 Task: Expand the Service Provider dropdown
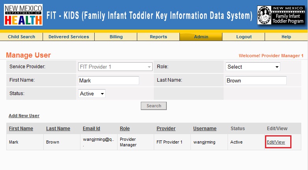click(x=115, y=67)
